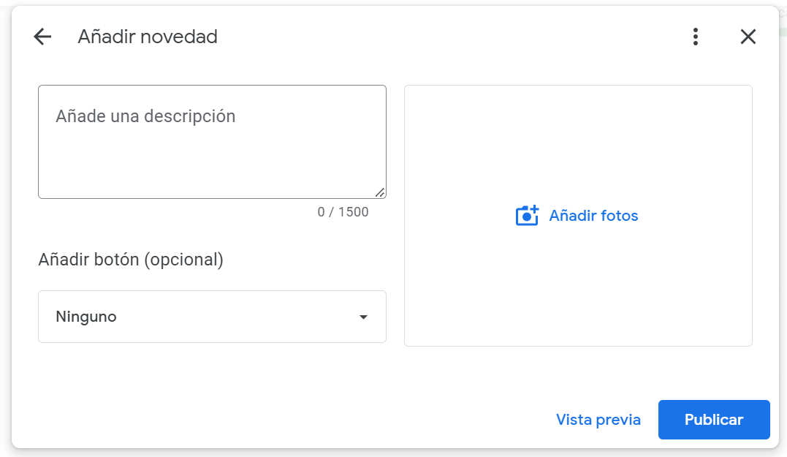Click the 0 / 1500 character counter
The height and width of the screenshot is (457, 787).
(343, 212)
